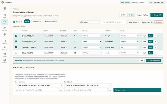Clear the current selection
Viewport: 167px width, 104px height.
point(142,60)
